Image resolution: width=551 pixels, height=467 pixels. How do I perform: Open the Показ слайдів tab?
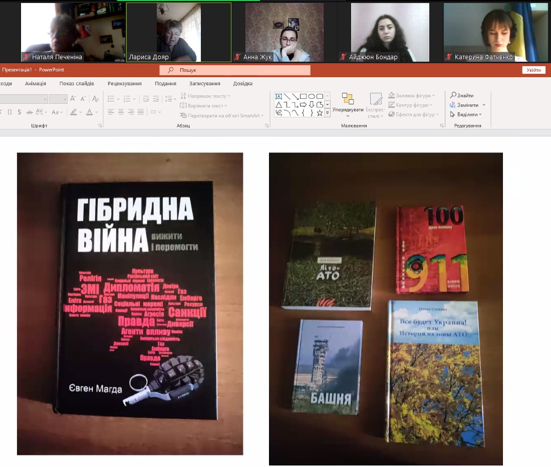77,83
